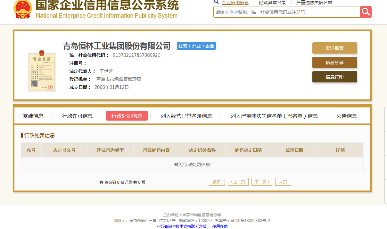Switch to the 公告信息 tab

click(347, 116)
